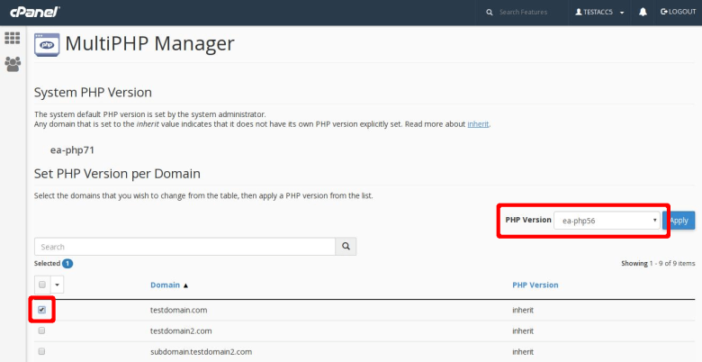The width and height of the screenshot is (702, 362).
Task: Uncheck the testdomain.com checkbox
Action: [41, 310]
